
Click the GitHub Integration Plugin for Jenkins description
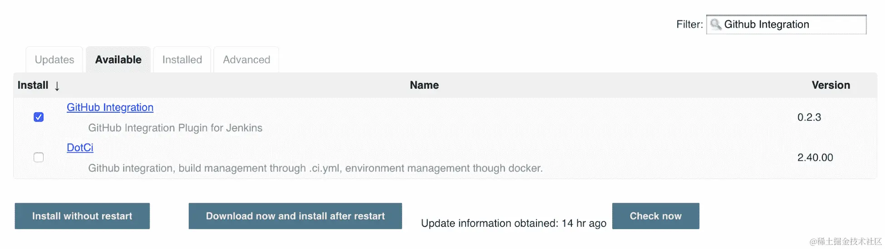tap(175, 128)
